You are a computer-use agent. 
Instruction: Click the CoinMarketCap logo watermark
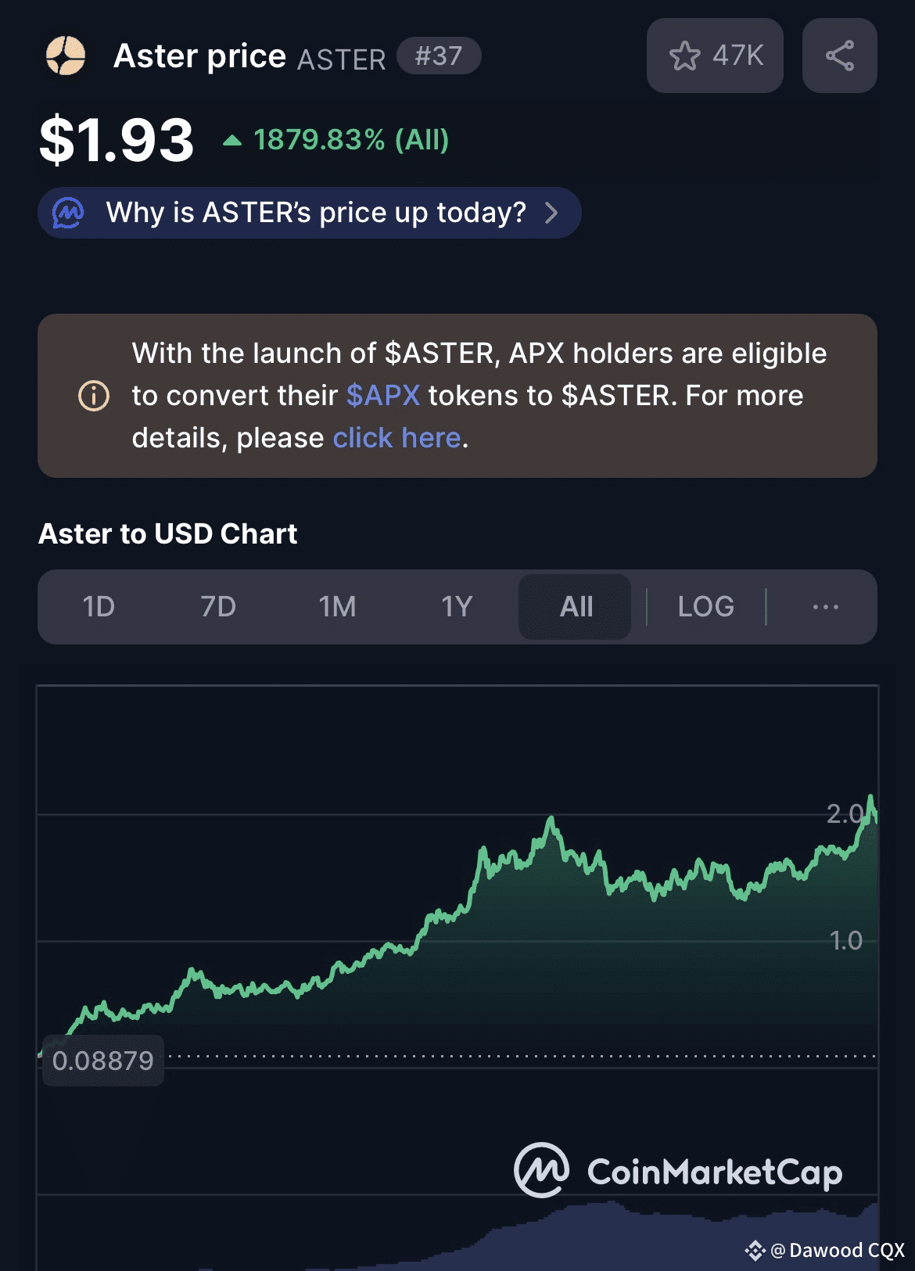coord(678,1171)
